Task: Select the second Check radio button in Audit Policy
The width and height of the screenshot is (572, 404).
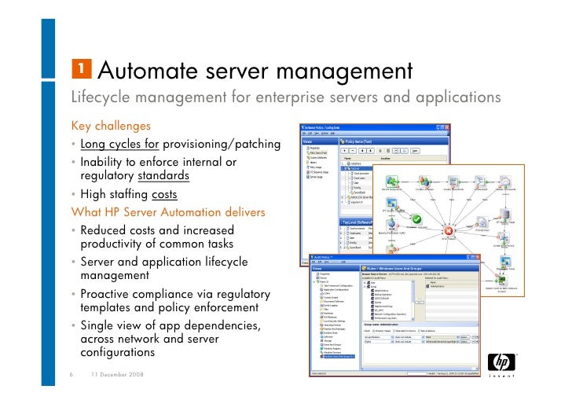Action: pyautogui.click(x=394, y=331)
